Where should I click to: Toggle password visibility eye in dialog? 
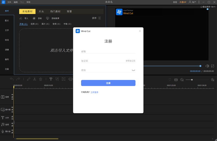click(x=133, y=70)
